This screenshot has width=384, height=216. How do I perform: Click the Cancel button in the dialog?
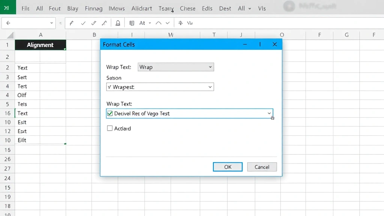pyautogui.click(x=262, y=167)
